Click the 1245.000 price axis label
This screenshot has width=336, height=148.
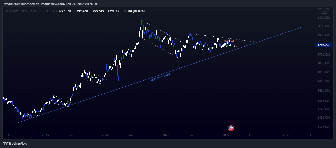[x=323, y=109]
